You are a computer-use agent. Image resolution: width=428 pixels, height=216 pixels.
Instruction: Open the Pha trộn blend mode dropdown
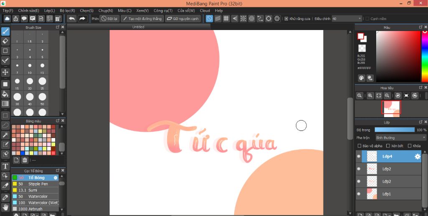(401, 138)
